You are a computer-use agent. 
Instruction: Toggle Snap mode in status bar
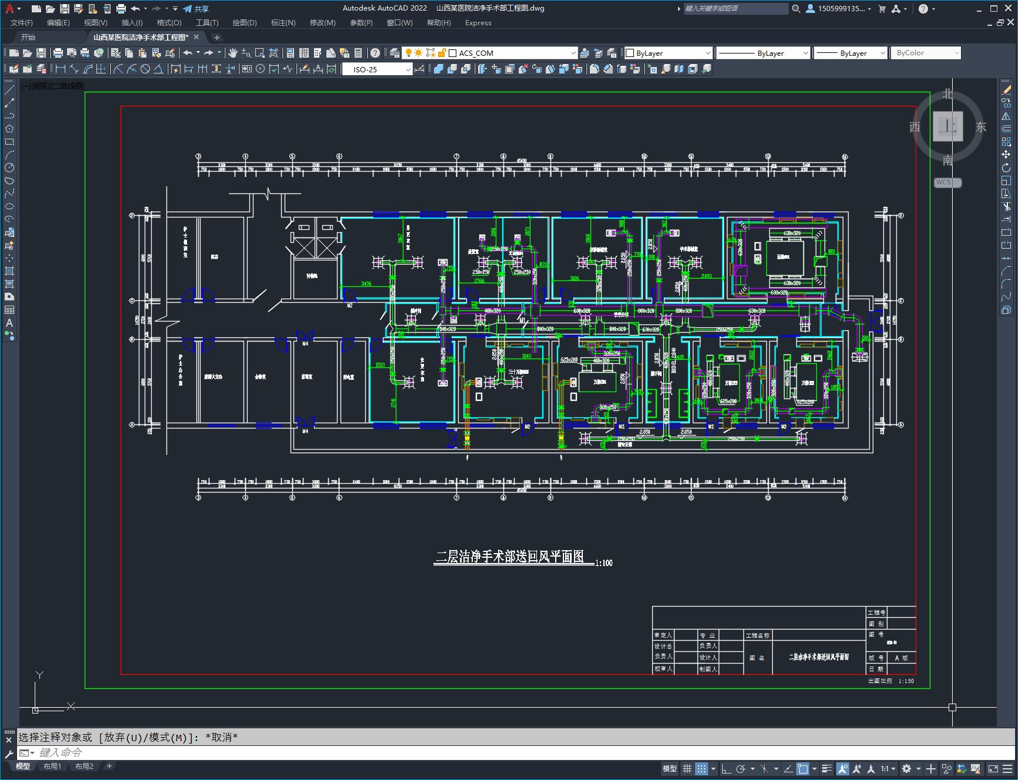point(702,768)
